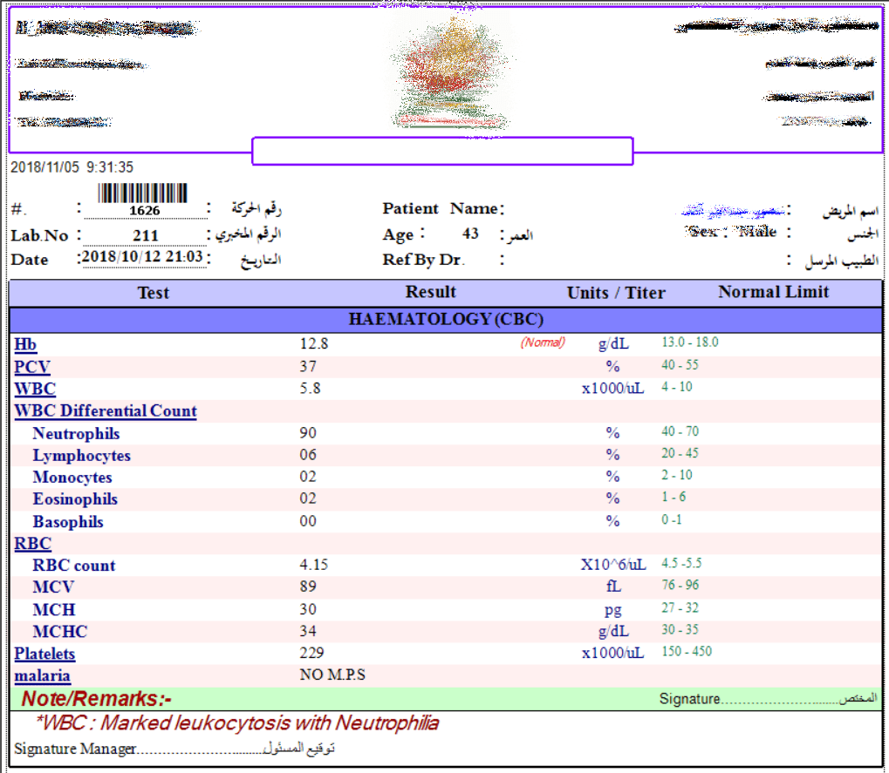Click the Signature Manager dotted line
The height and width of the screenshot is (773, 889).
(x=200, y=749)
